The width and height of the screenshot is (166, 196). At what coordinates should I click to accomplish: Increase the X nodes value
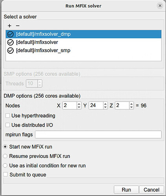(79, 104)
